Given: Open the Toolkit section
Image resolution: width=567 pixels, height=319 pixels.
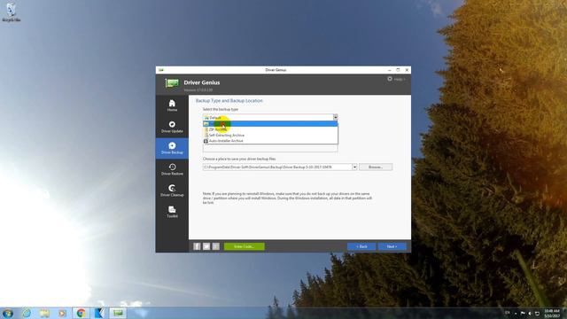Looking at the screenshot, I should [172, 212].
